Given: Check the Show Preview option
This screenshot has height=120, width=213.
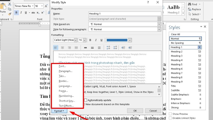Looking at the screenshot, I should tap(170, 114).
